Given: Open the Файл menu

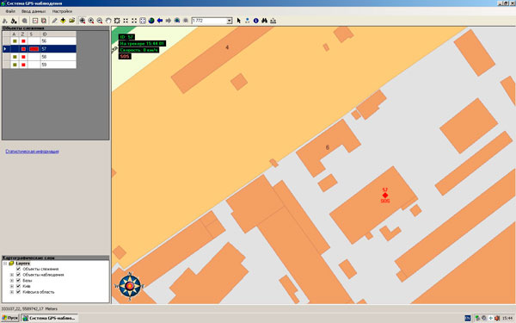Looking at the screenshot, I should pos(10,11).
